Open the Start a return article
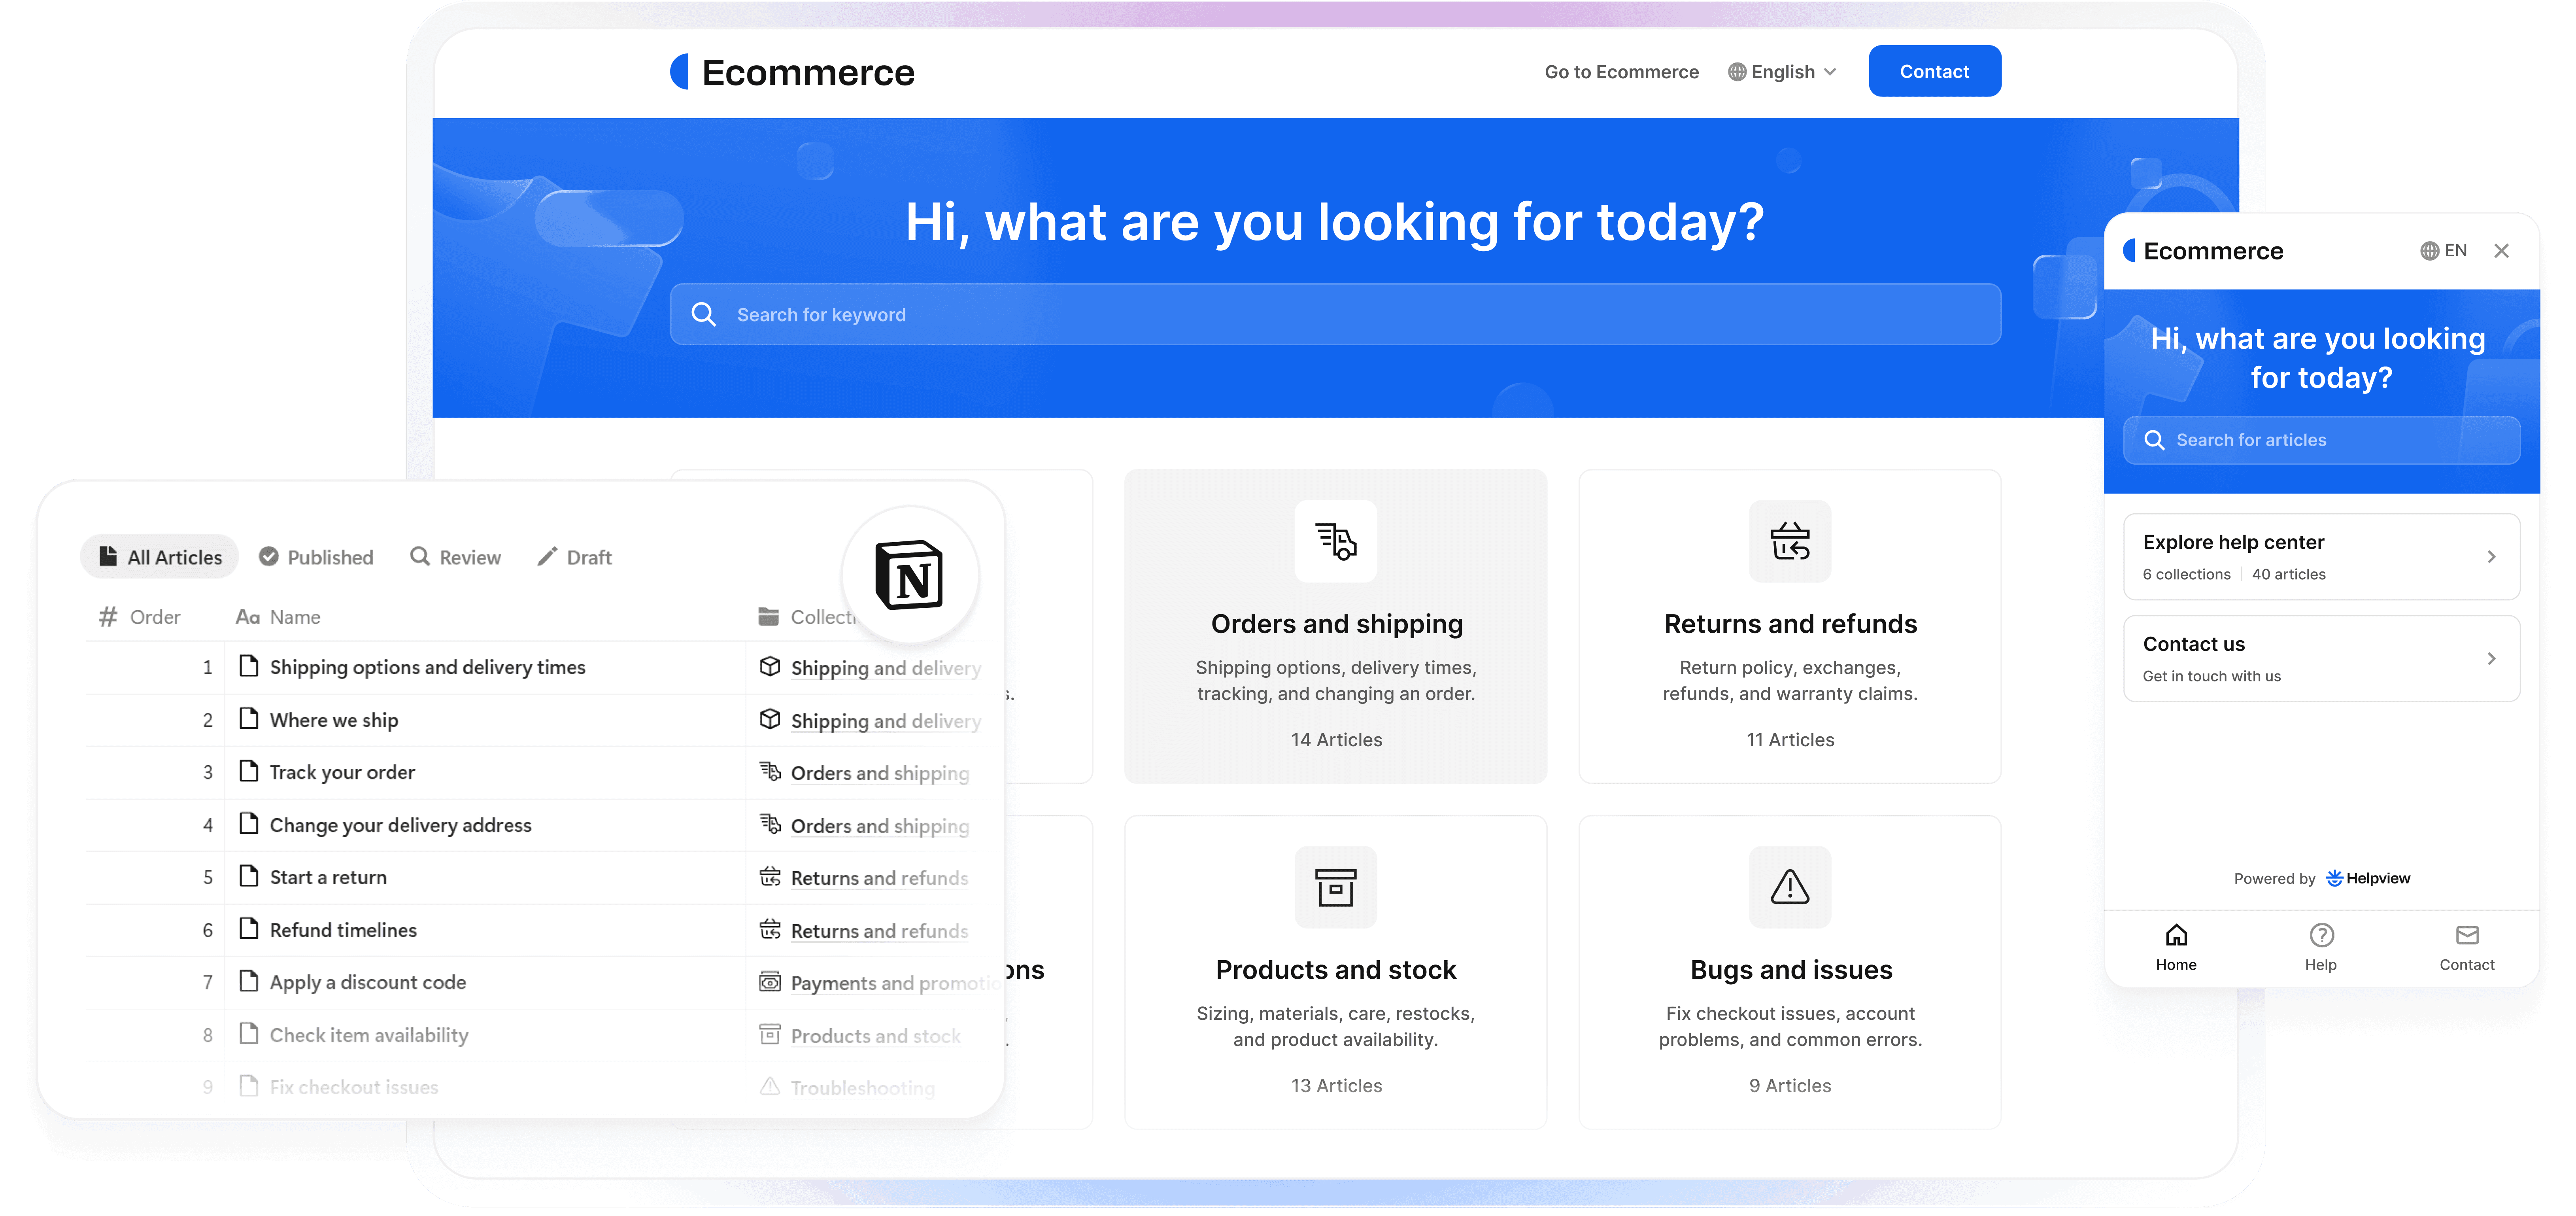 pos(328,877)
